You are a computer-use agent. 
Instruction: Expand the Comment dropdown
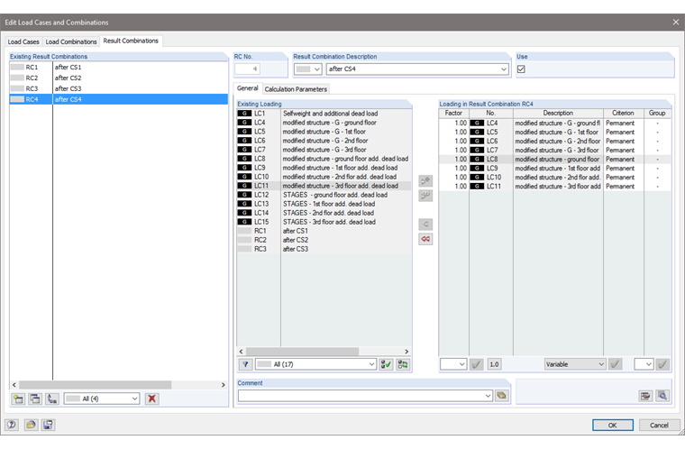(488, 396)
